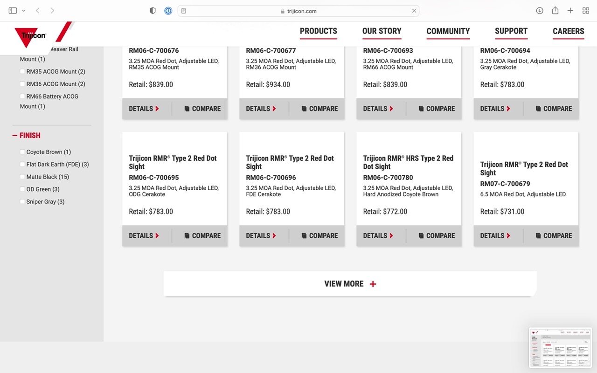Open sidebar dropdown chevron in Safari toolbar
Image resolution: width=597 pixels, height=373 pixels.
coord(23,11)
